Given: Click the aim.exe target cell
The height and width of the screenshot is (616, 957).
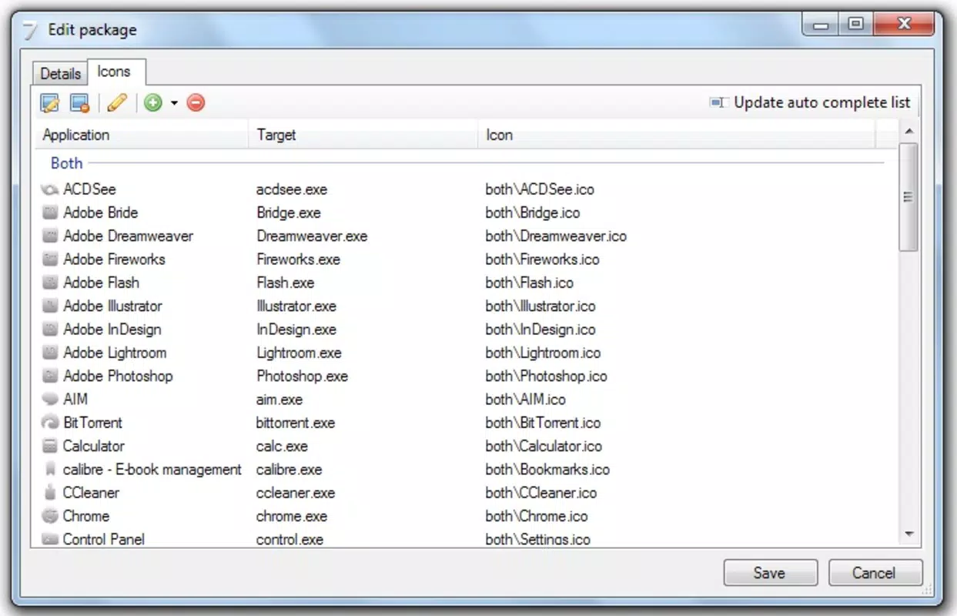Looking at the screenshot, I should point(279,400).
